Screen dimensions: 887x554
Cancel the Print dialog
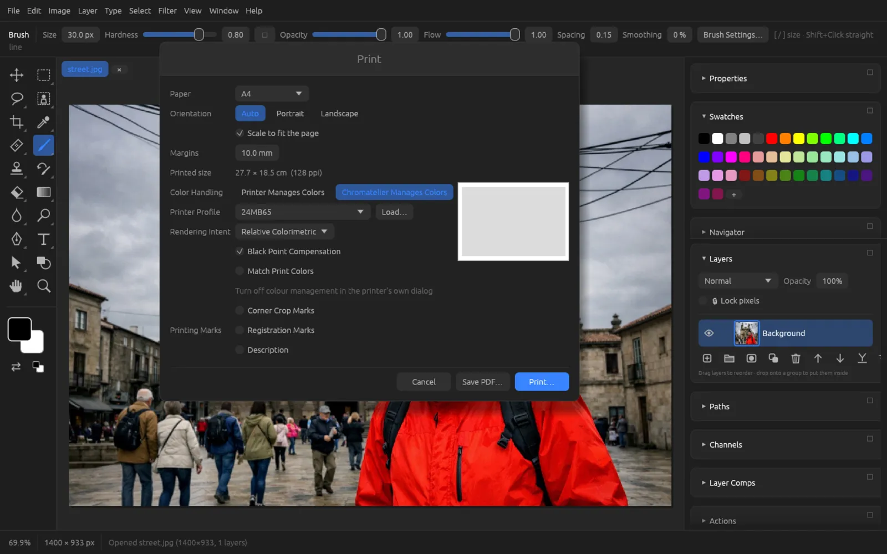424,382
